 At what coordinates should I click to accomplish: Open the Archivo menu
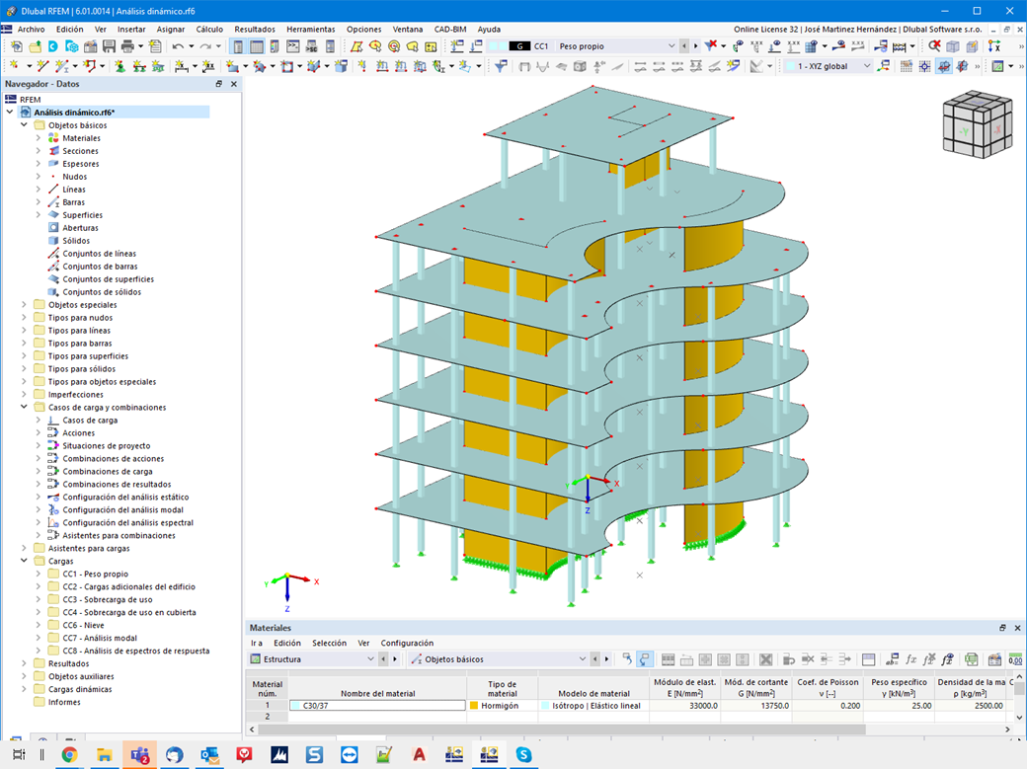point(31,30)
